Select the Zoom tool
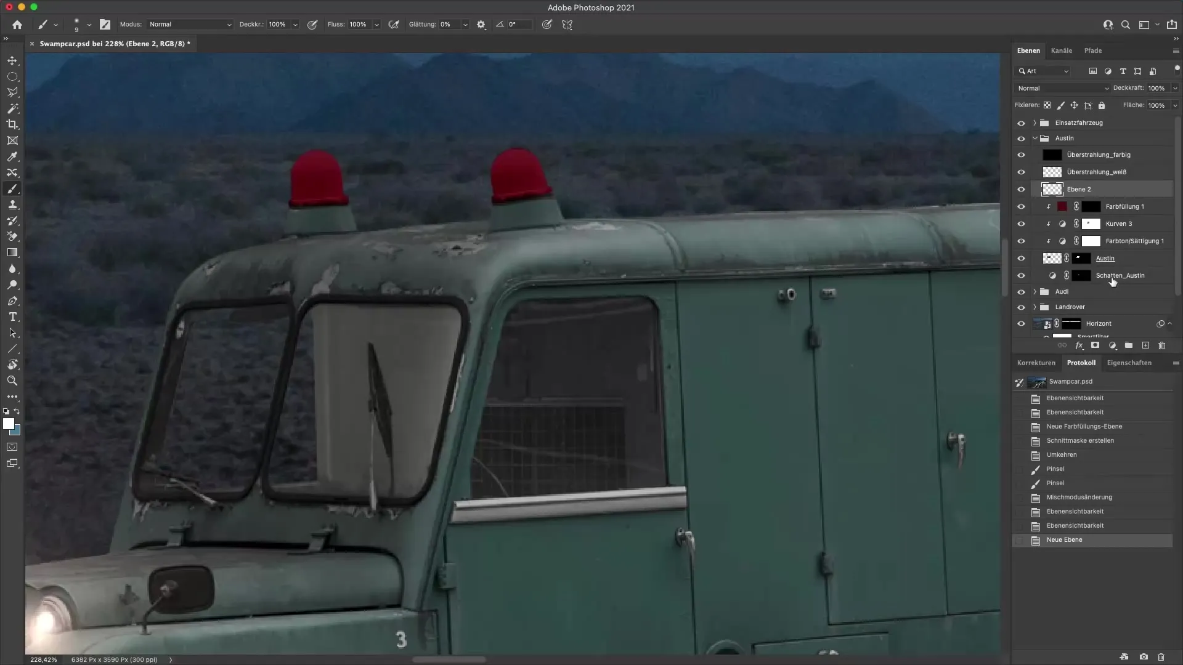 click(12, 381)
